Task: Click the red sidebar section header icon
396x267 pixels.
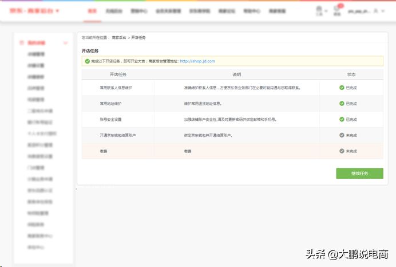Action: click(x=22, y=43)
